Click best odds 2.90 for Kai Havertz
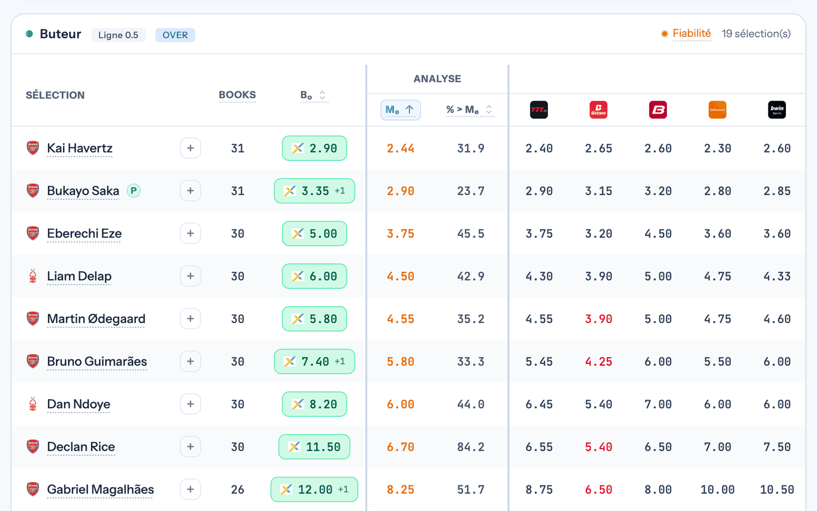Image resolution: width=817 pixels, height=511 pixels. tap(315, 148)
